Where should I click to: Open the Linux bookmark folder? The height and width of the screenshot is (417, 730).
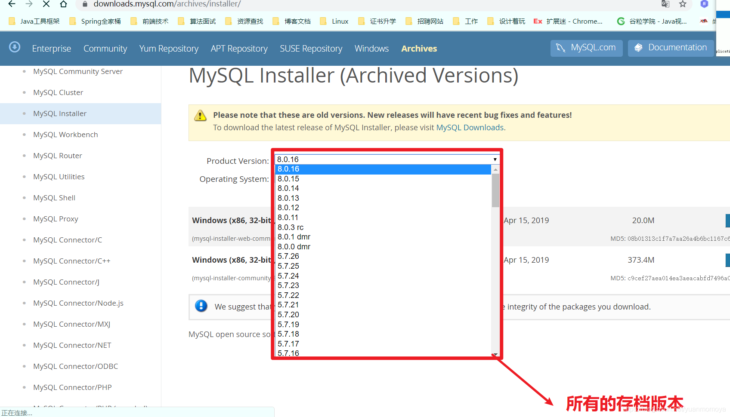tap(334, 21)
